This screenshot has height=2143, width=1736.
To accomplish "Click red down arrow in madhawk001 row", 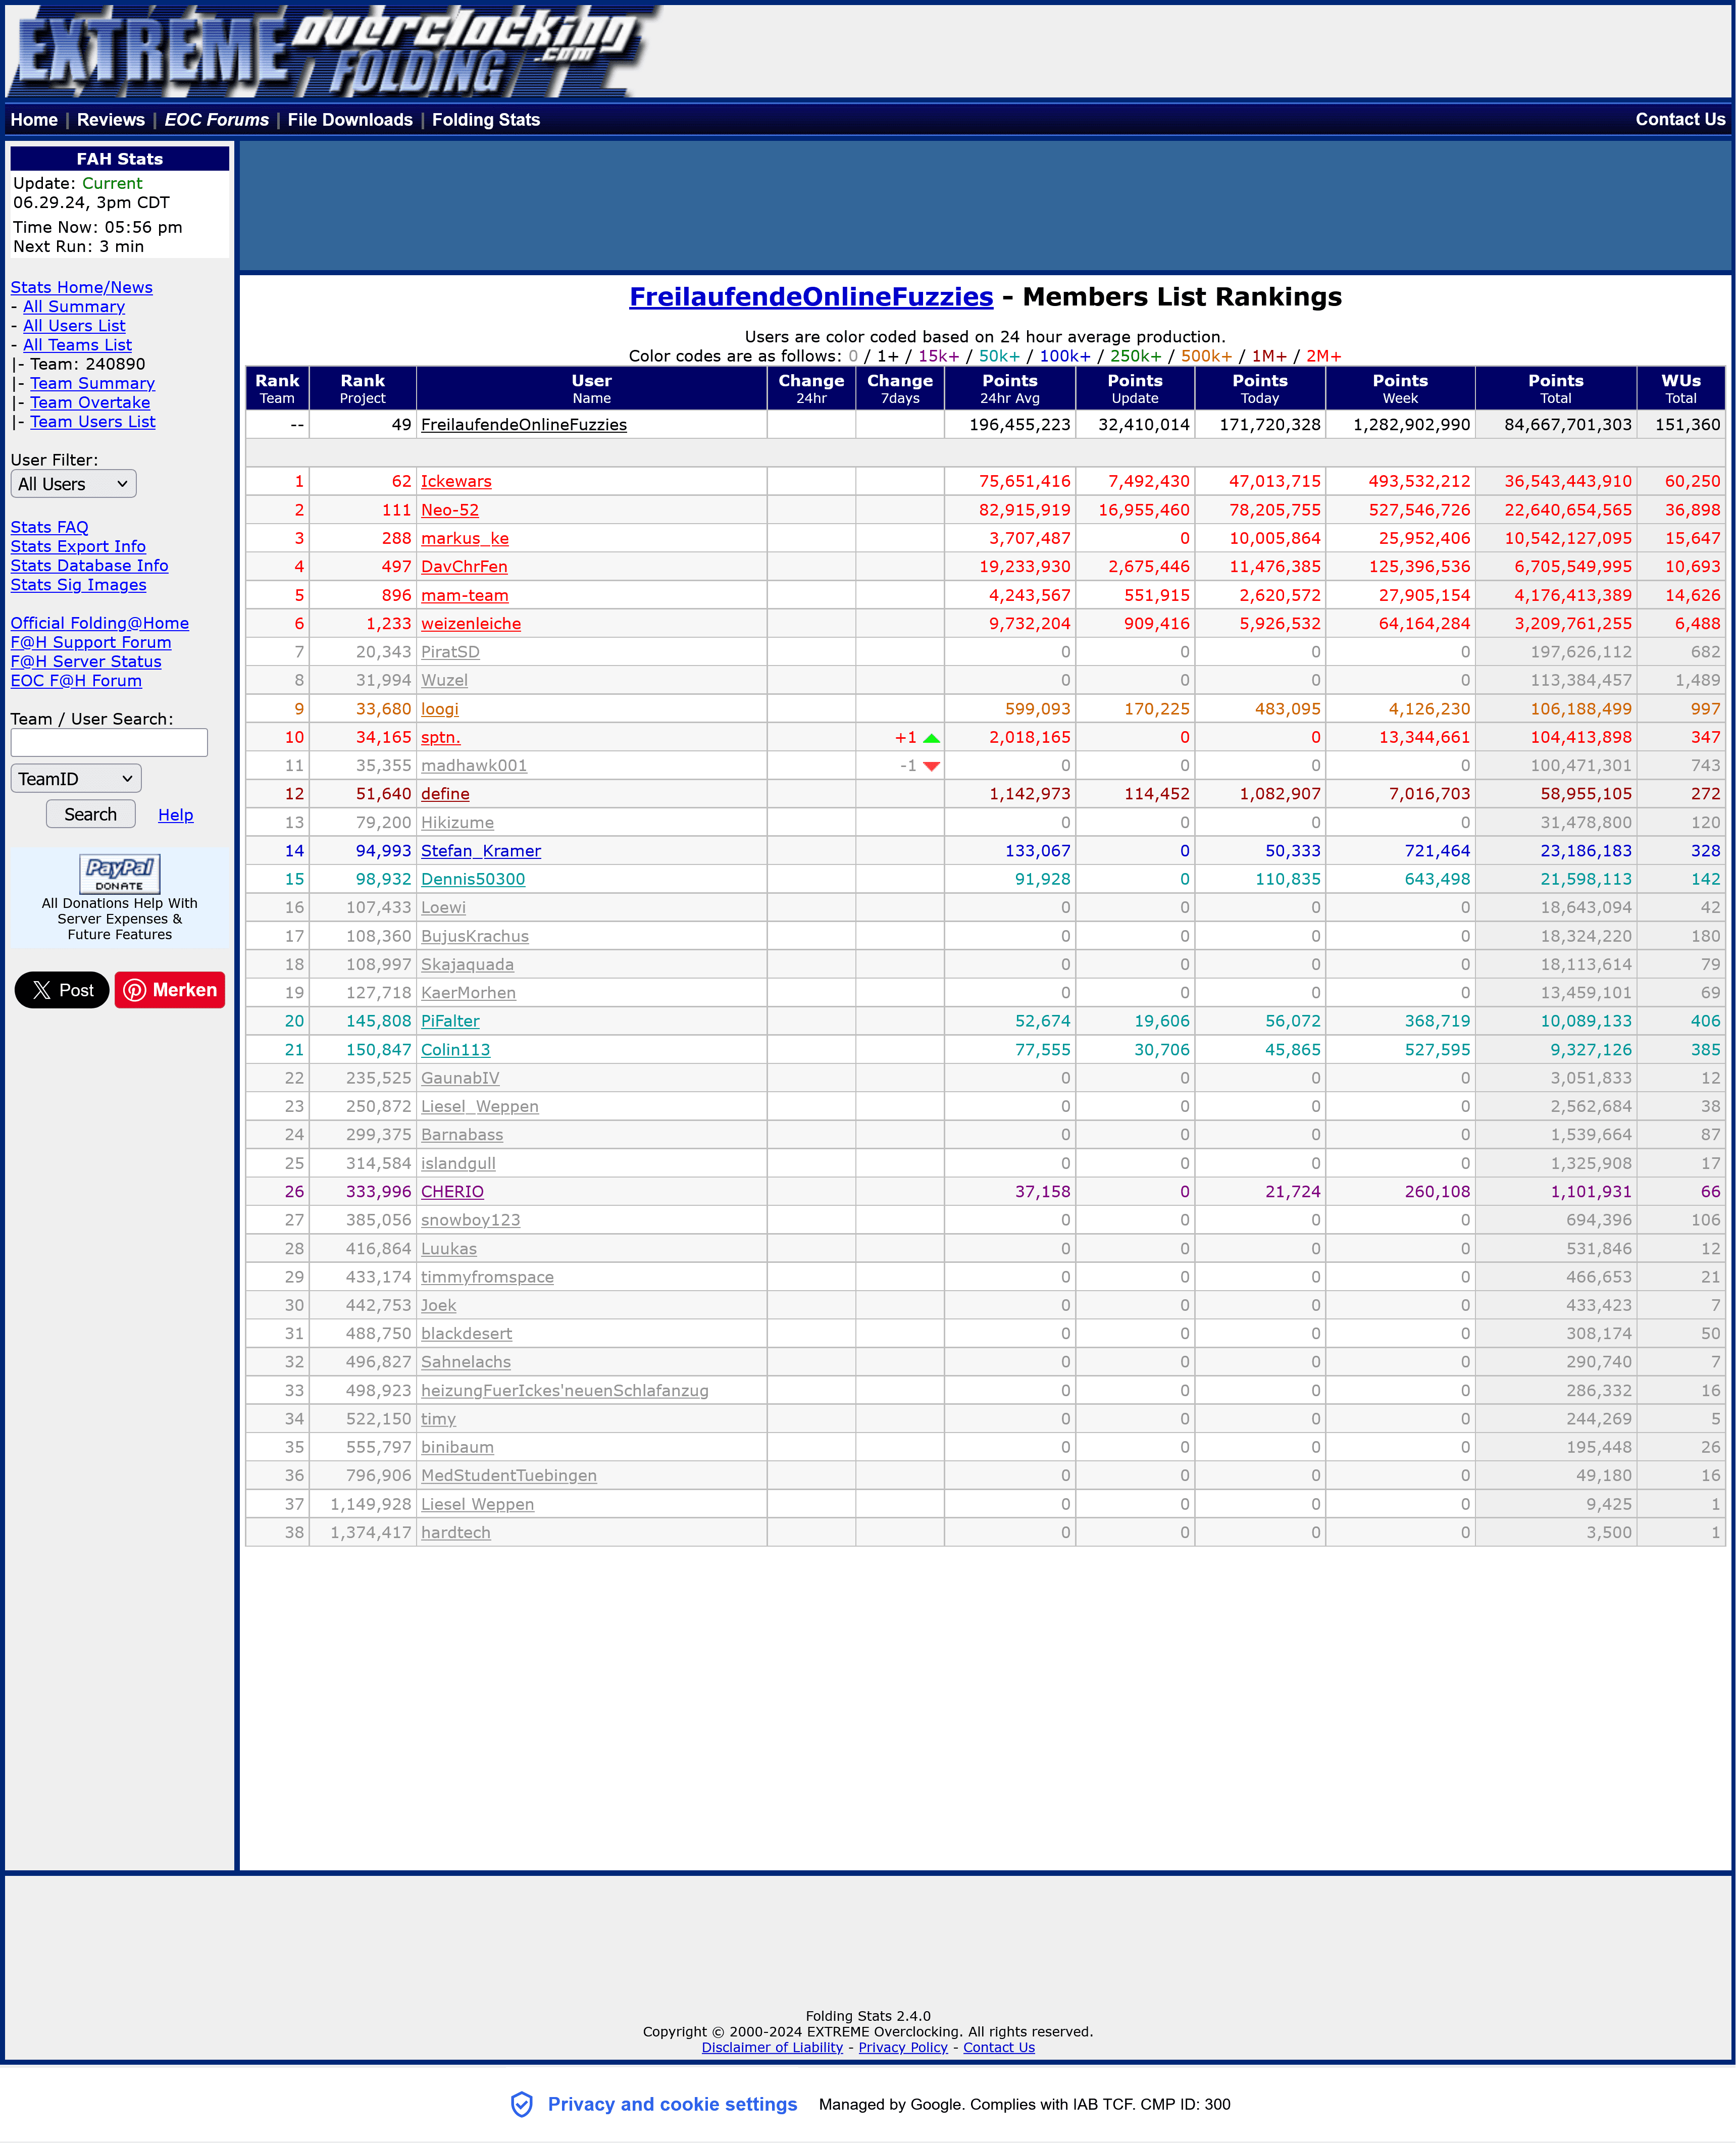I will click(x=931, y=766).
